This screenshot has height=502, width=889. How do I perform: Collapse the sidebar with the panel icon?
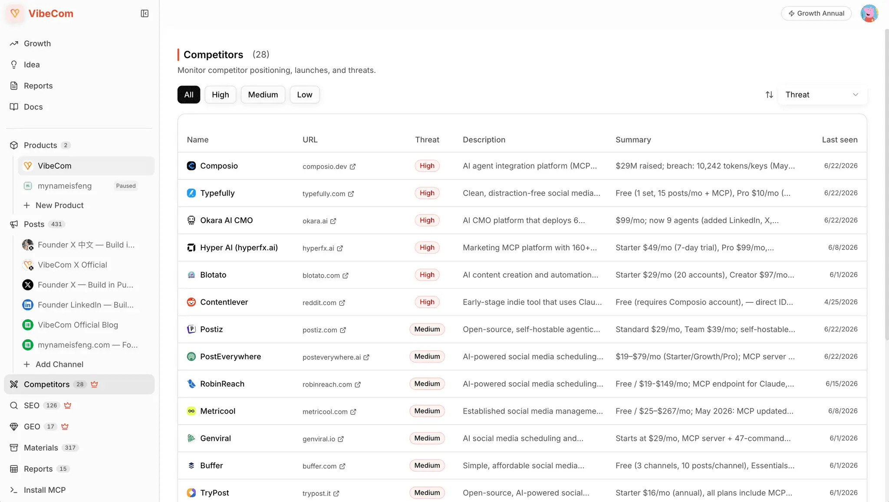[145, 13]
